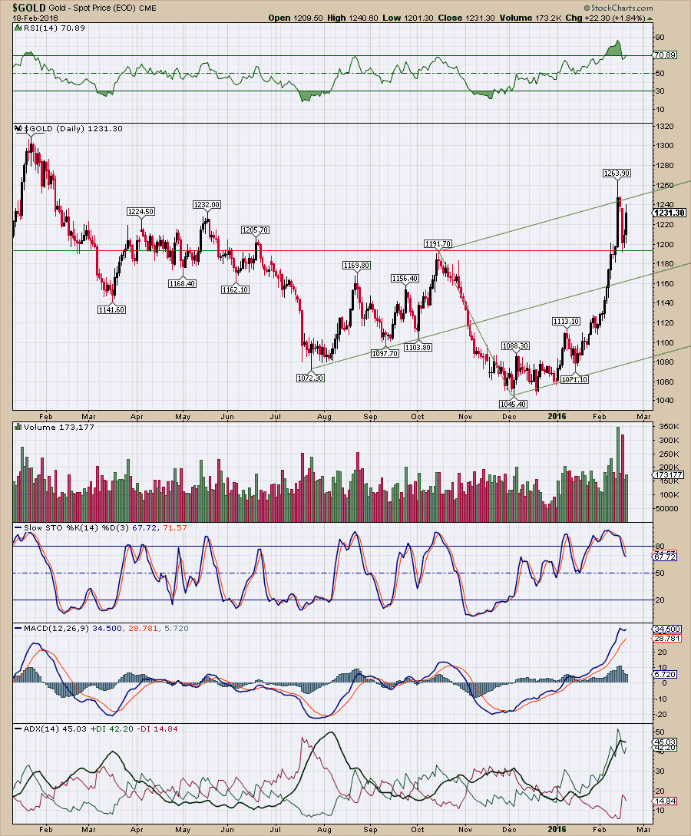Select the 1072.30 July low label
The image size is (691, 836).
click(311, 378)
